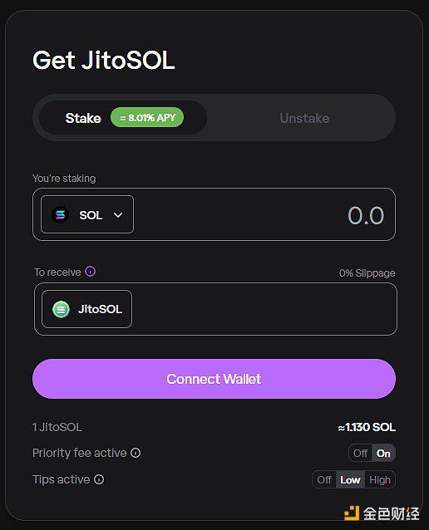Click the gold watermark logo icon

point(352,513)
